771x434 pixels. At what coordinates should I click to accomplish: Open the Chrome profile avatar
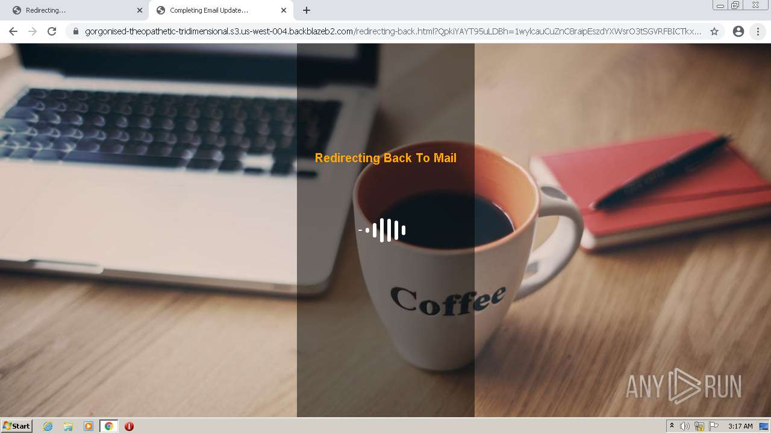point(738,31)
